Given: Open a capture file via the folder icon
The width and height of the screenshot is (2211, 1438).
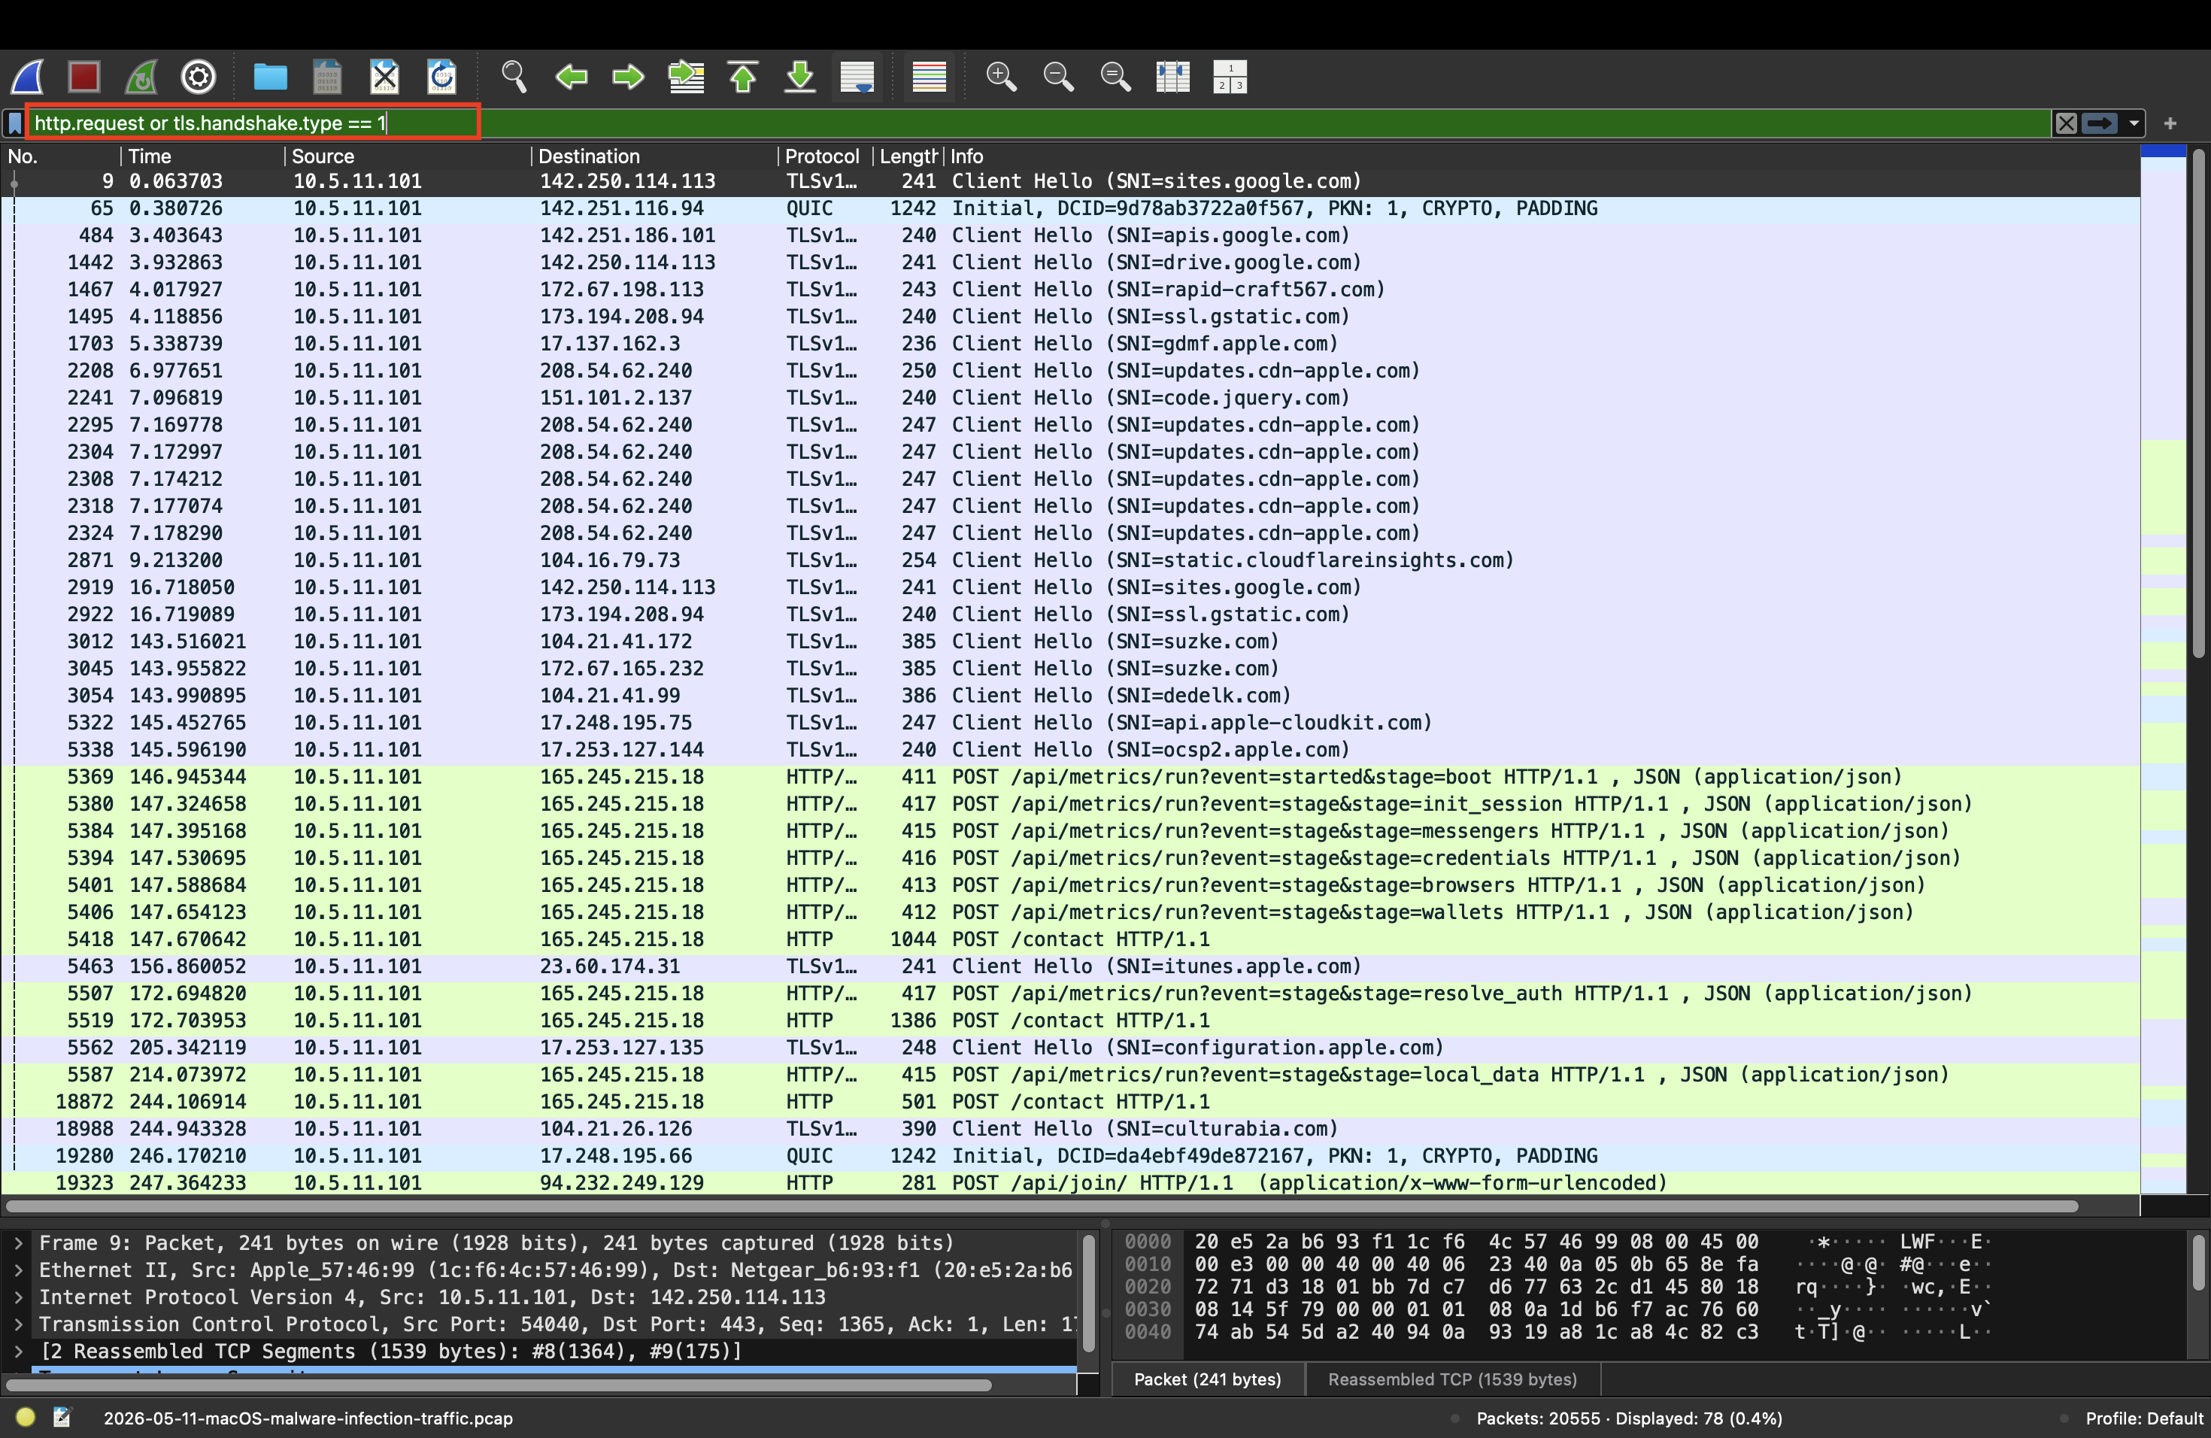Looking at the screenshot, I should tap(270, 76).
